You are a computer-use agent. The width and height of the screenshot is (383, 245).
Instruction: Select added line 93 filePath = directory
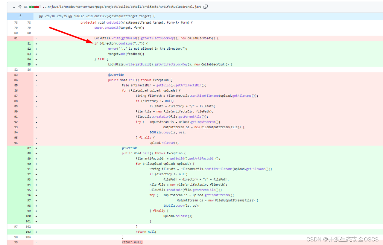196,179
